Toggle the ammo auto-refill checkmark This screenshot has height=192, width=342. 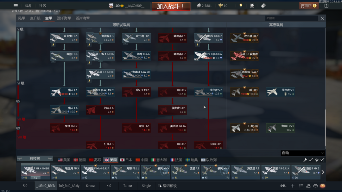tap(322, 160)
